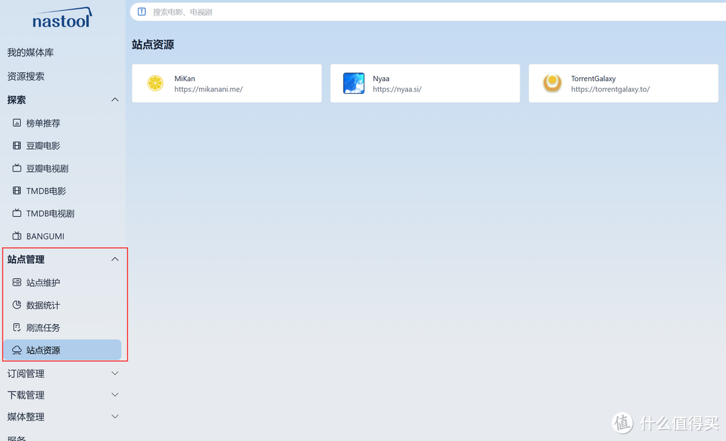Click the 豆瓣电影 film icon
The height and width of the screenshot is (441, 726).
(17, 146)
